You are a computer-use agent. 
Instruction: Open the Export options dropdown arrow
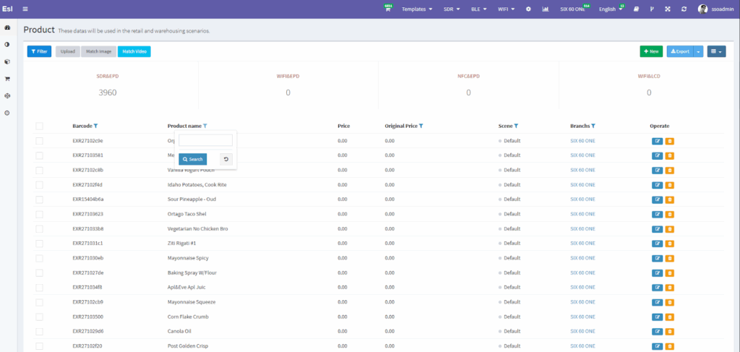[698, 51]
